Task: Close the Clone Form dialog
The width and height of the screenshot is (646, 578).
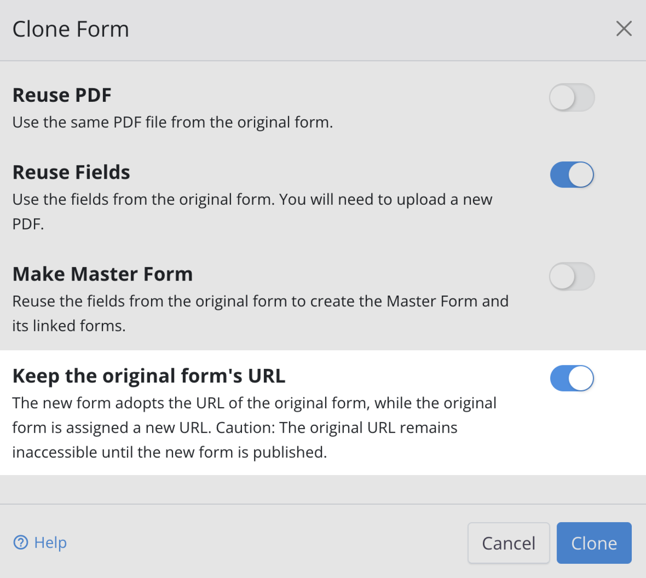Action: click(x=624, y=28)
